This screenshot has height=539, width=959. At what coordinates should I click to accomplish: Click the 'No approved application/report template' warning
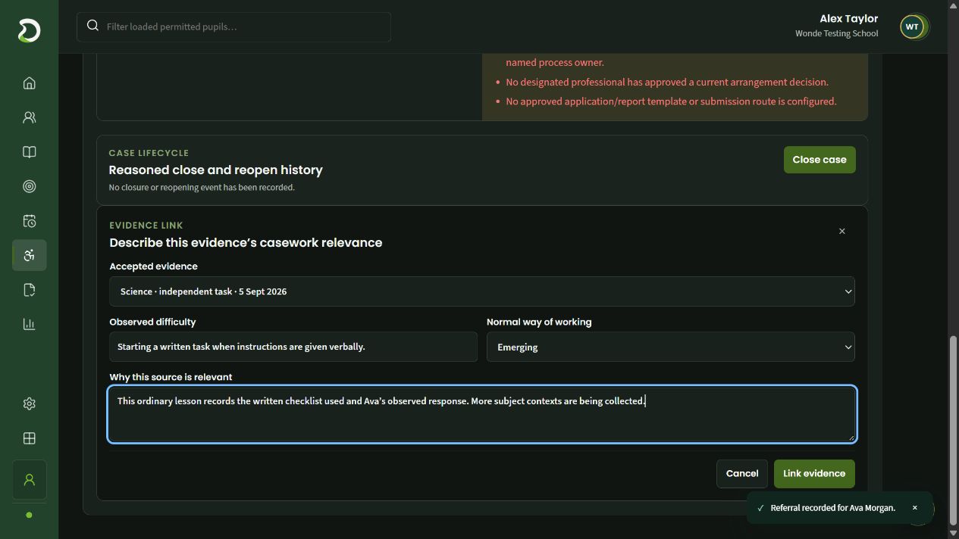[x=671, y=101]
